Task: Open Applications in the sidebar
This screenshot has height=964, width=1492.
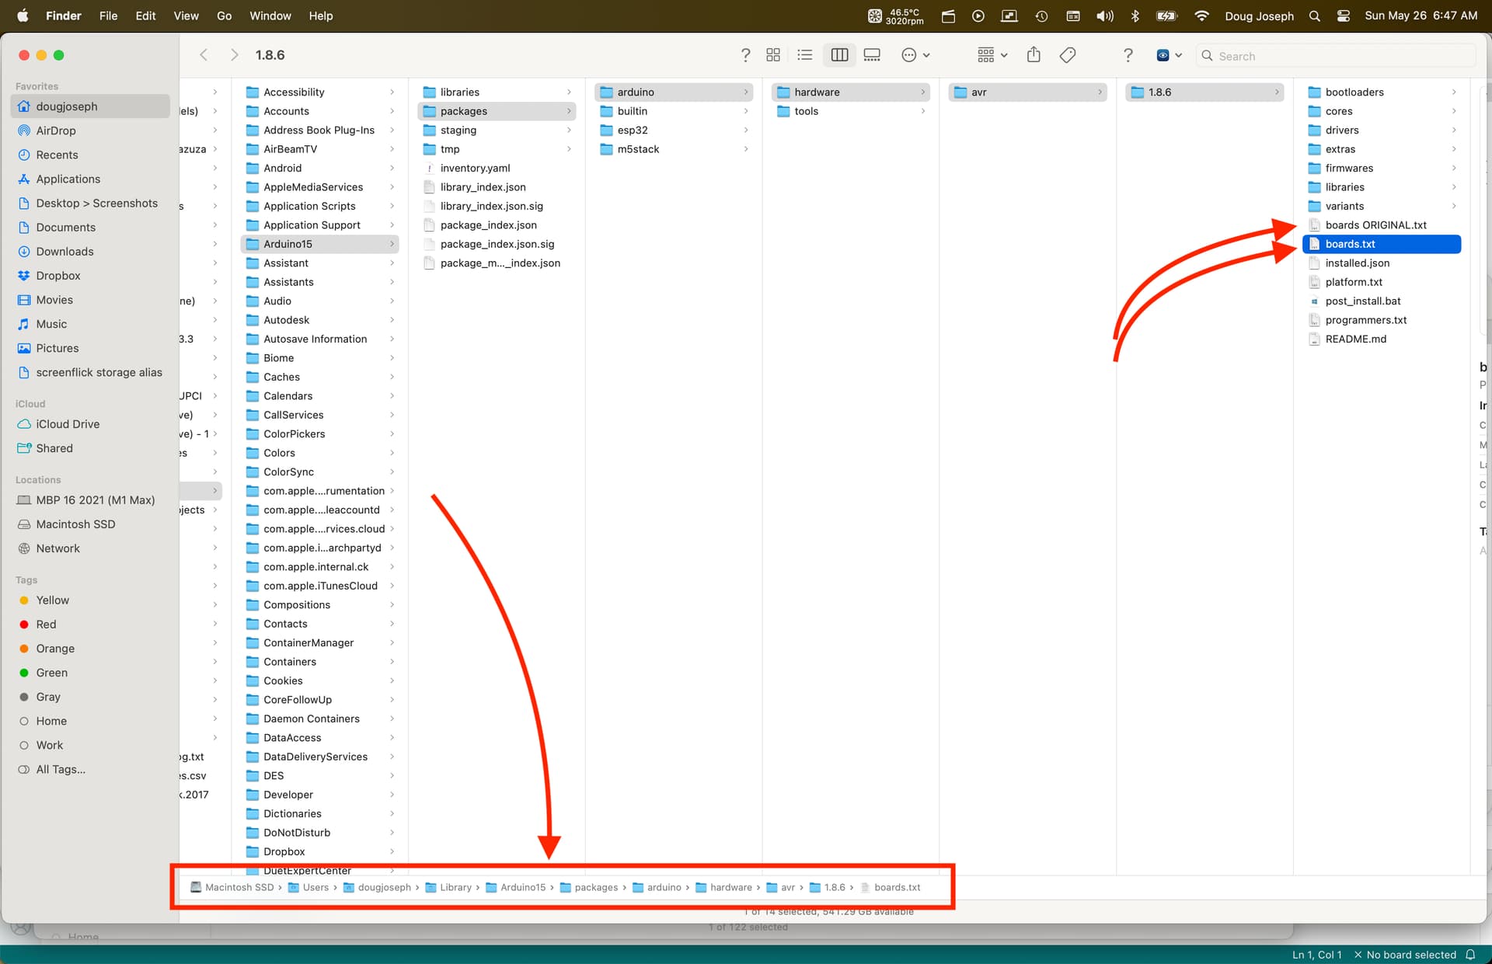Action: pyautogui.click(x=68, y=179)
